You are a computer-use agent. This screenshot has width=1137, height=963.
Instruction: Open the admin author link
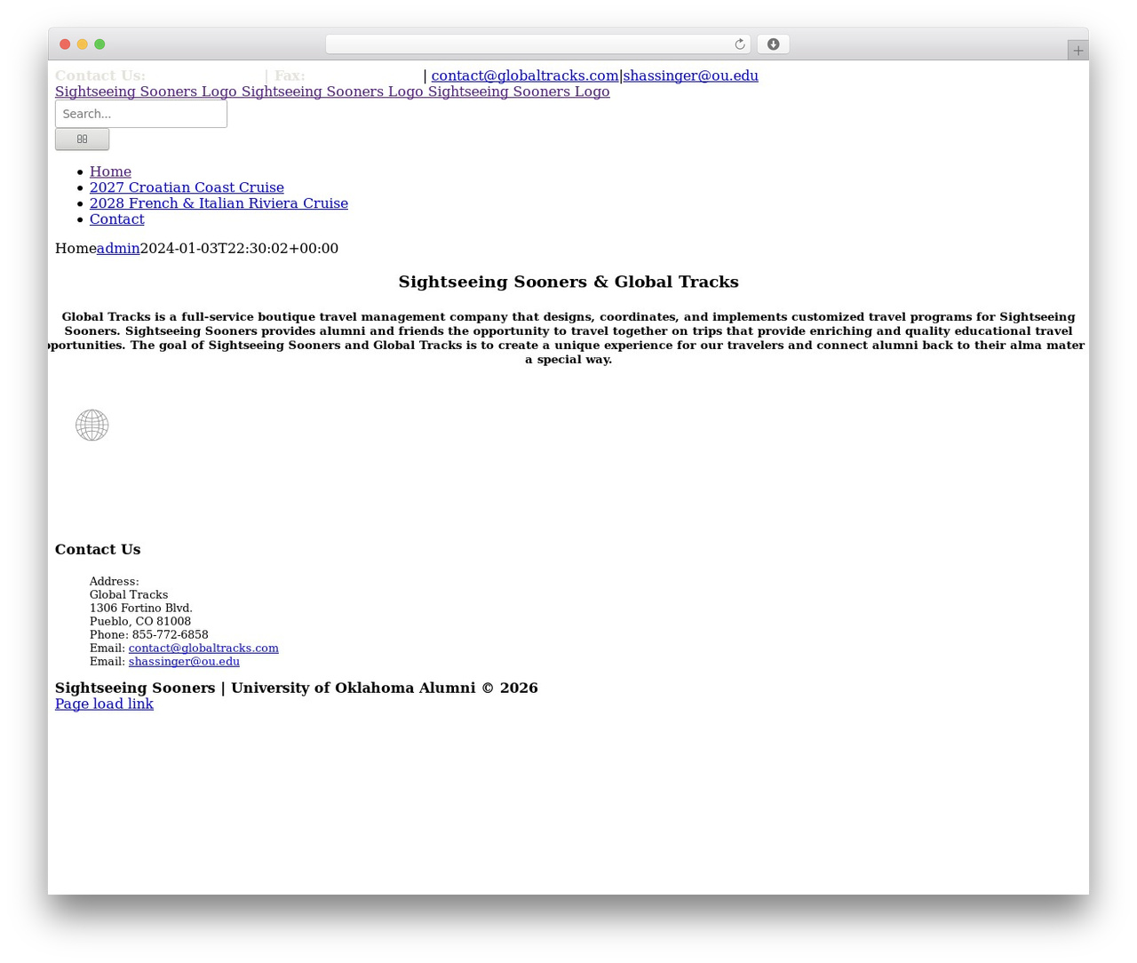(118, 249)
